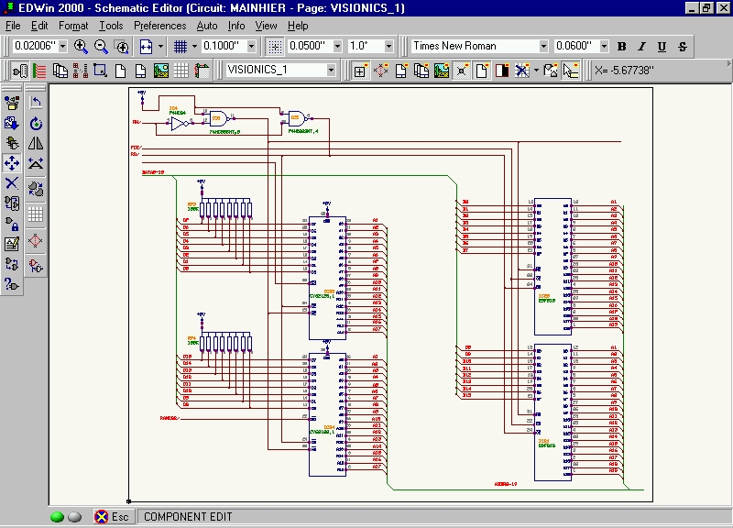Viewport: 733px width, 528px height.
Task: Open the Help menu
Action: point(298,26)
